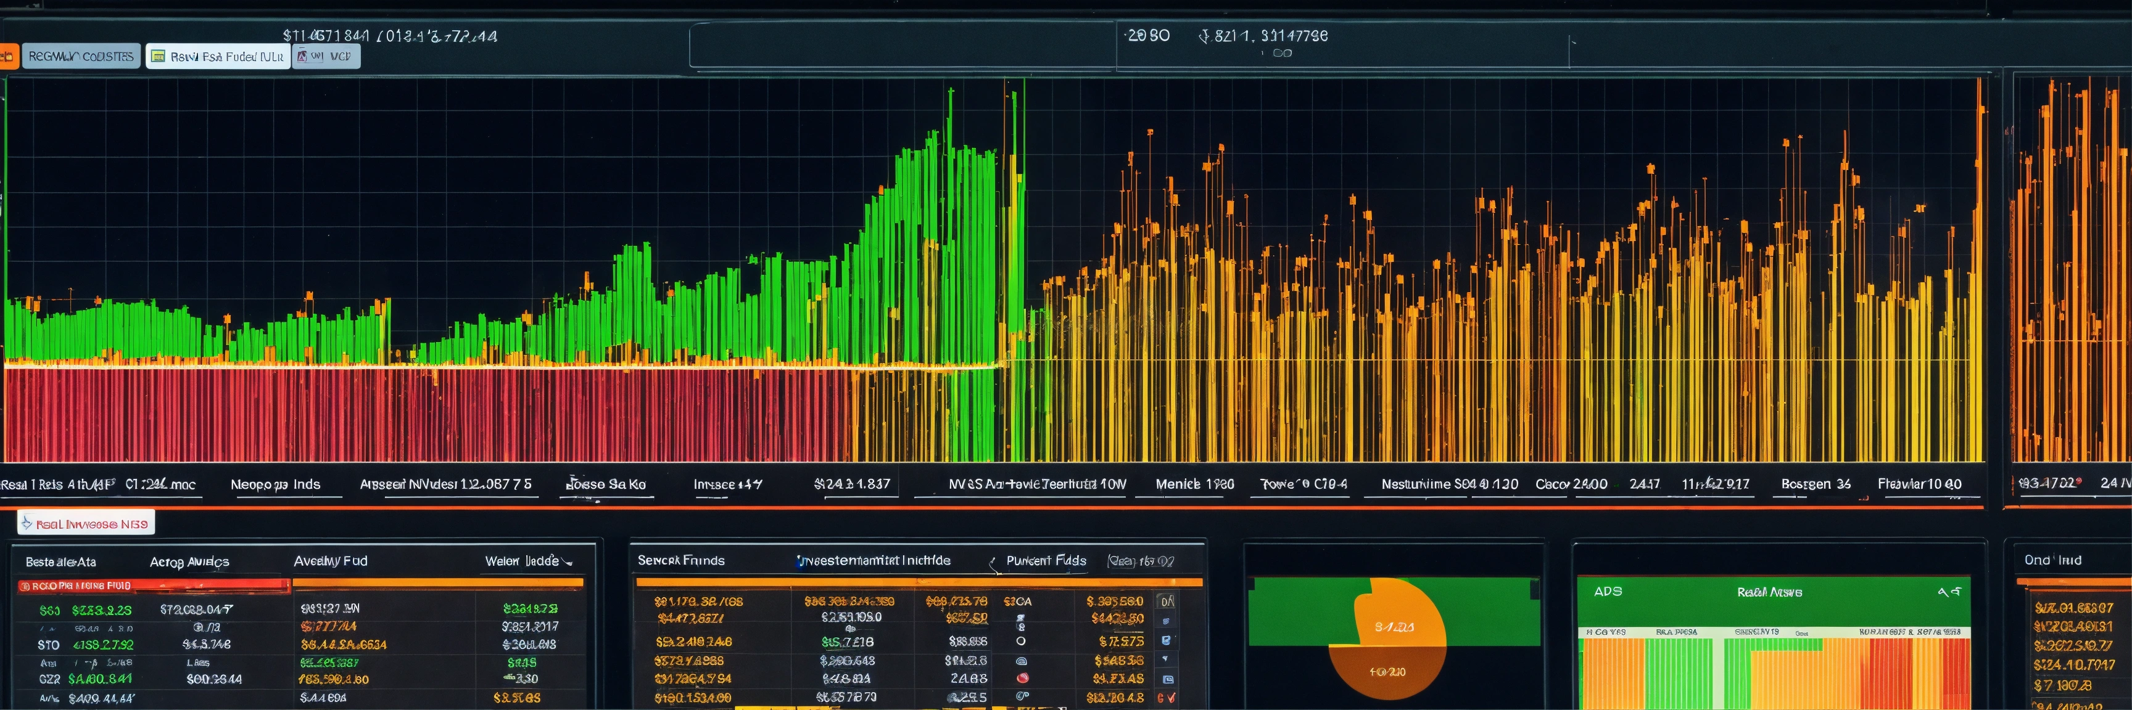Viewport: 2132px width, 710px height.
Task: Toggle the 'RCLO Pia' red fund row indicator
Action: 25,586
